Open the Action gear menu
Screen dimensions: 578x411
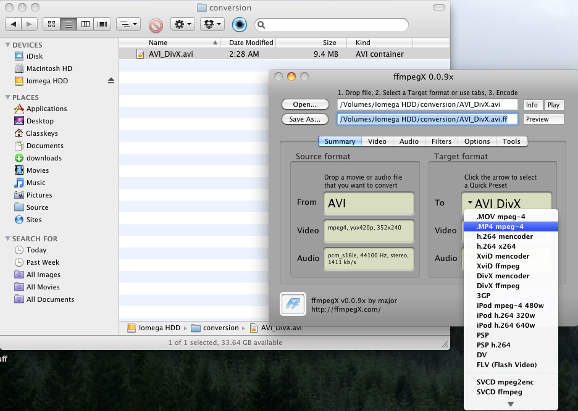[x=183, y=25]
